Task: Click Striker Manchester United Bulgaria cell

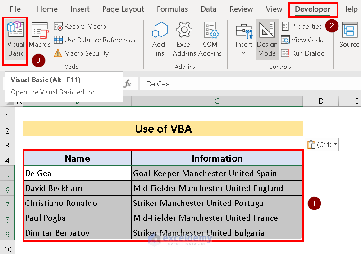Action: (217, 232)
